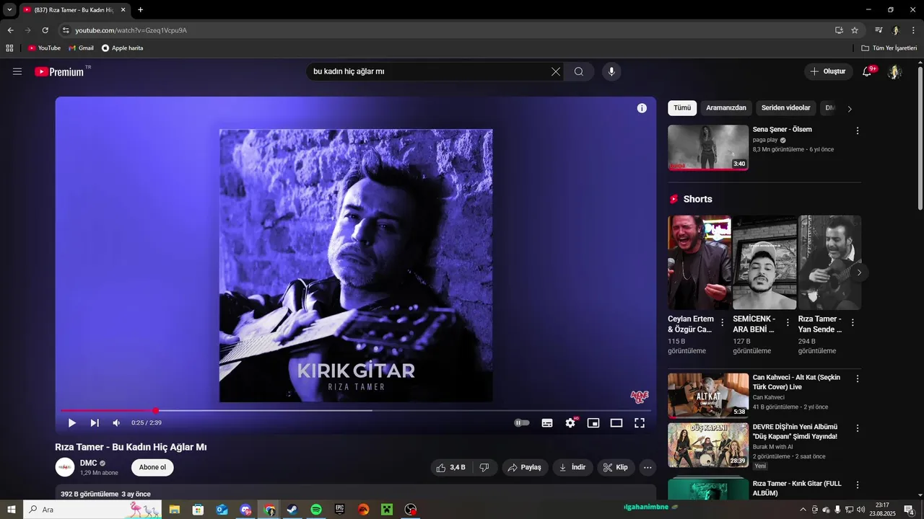Screen dimensions: 924x519
Task: Open Can Kahveci - Alt Kat video
Action: click(708, 395)
